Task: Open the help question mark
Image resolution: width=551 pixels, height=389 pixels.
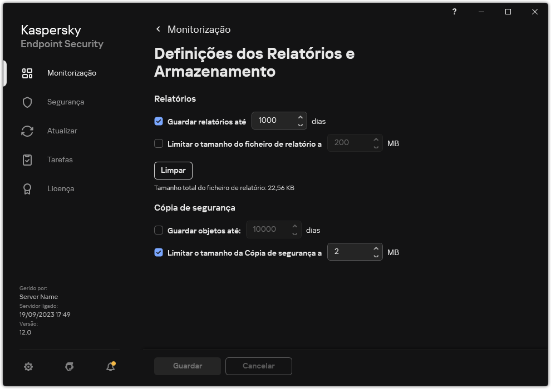Action: (454, 12)
